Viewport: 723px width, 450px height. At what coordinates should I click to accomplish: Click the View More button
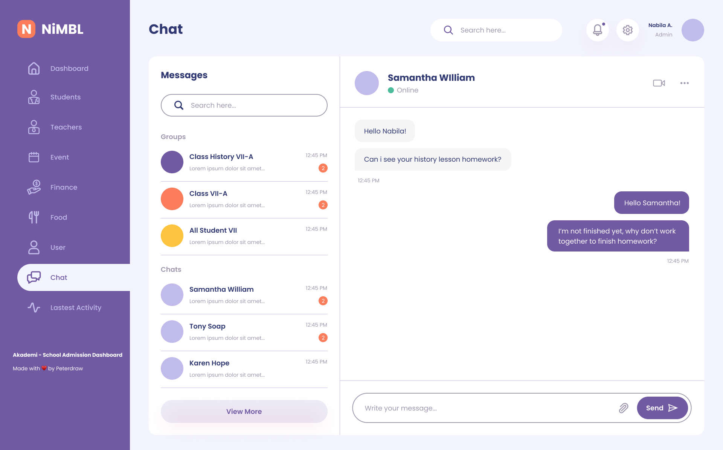point(244,411)
